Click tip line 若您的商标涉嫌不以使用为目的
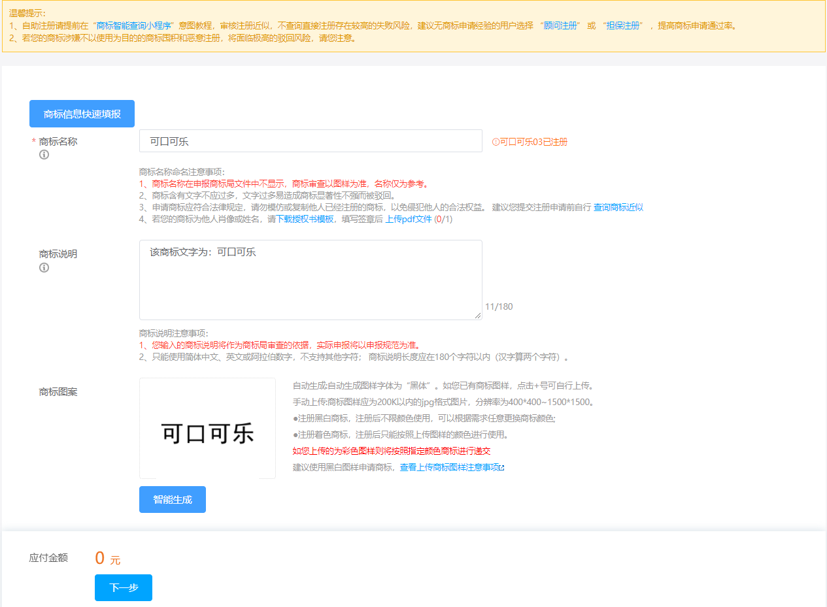This screenshot has height=607, width=827. (184, 38)
